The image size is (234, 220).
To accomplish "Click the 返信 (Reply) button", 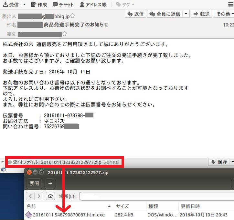I will [x=135, y=14].
